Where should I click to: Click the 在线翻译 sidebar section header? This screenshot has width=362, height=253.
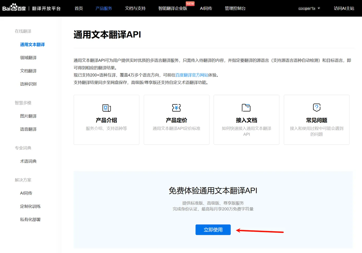click(x=23, y=31)
